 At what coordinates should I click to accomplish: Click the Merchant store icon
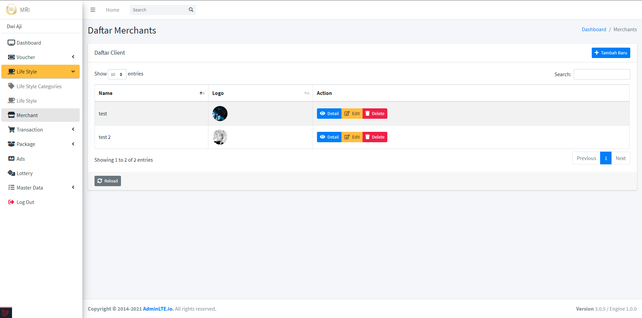(x=11, y=115)
